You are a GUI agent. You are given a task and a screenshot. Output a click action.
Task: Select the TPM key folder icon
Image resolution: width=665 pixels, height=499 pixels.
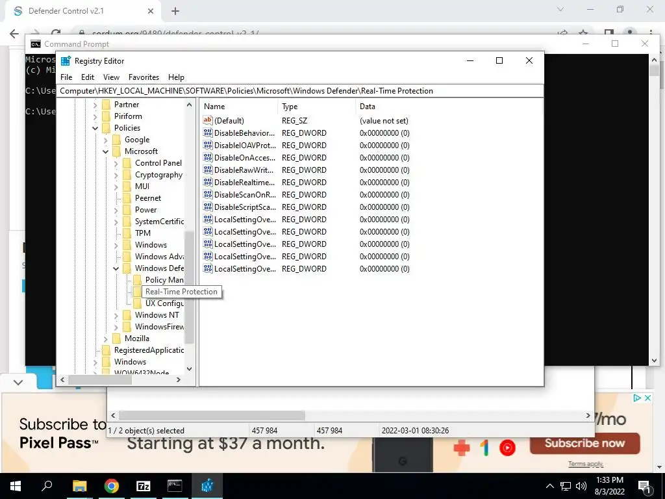[127, 233]
